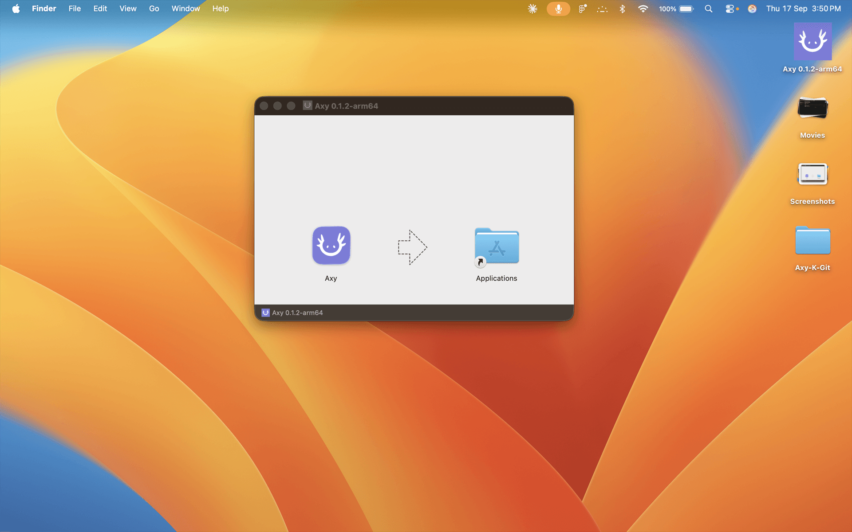Click the Wi-Fi status icon

point(643,8)
